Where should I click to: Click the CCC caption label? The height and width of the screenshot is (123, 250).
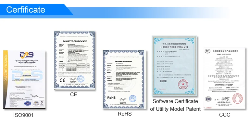click(x=225, y=115)
